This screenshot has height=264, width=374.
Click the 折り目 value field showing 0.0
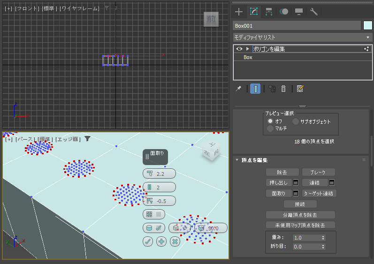point(306,246)
